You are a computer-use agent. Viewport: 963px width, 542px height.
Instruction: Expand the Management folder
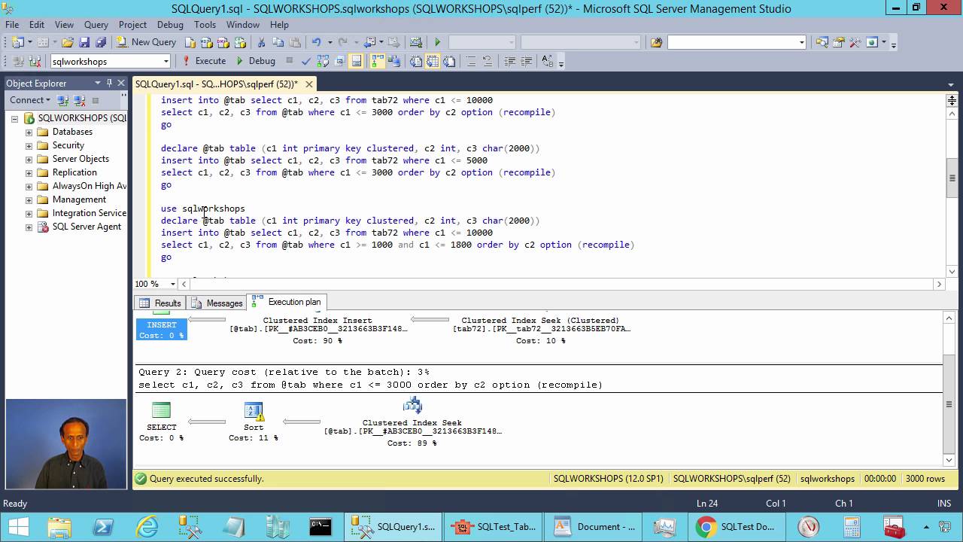point(29,199)
